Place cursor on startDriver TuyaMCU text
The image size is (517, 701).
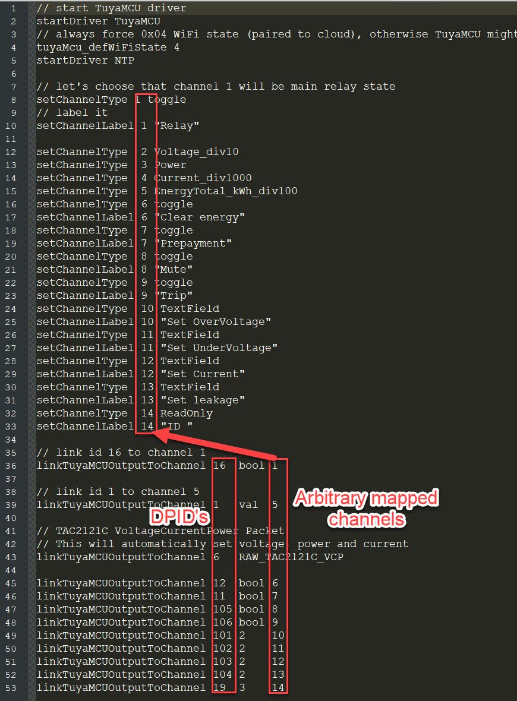coord(99,21)
